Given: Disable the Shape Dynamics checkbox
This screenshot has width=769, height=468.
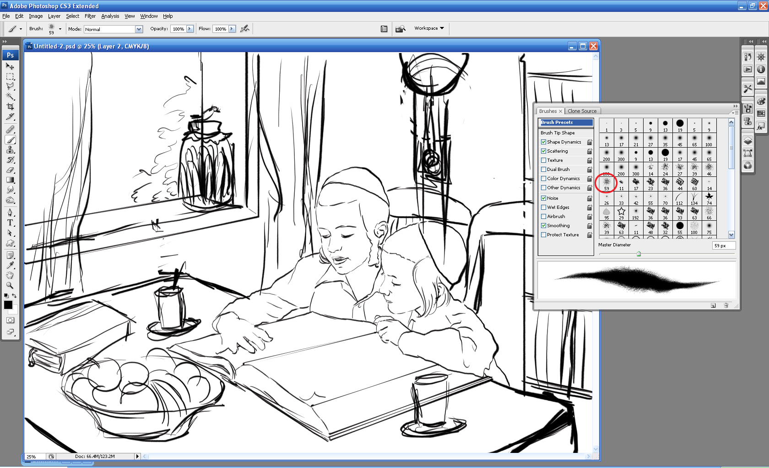Looking at the screenshot, I should pos(543,142).
